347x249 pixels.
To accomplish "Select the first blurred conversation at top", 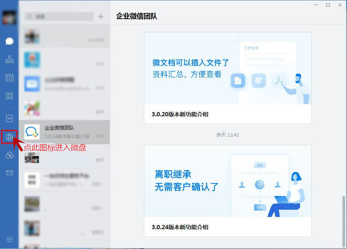I will [x=64, y=36].
